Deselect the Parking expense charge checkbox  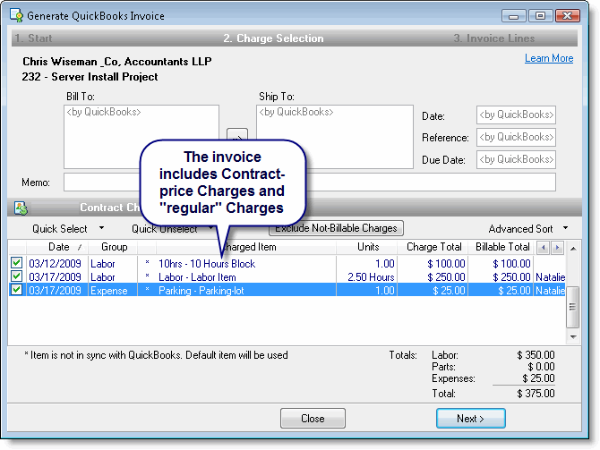tap(16, 291)
